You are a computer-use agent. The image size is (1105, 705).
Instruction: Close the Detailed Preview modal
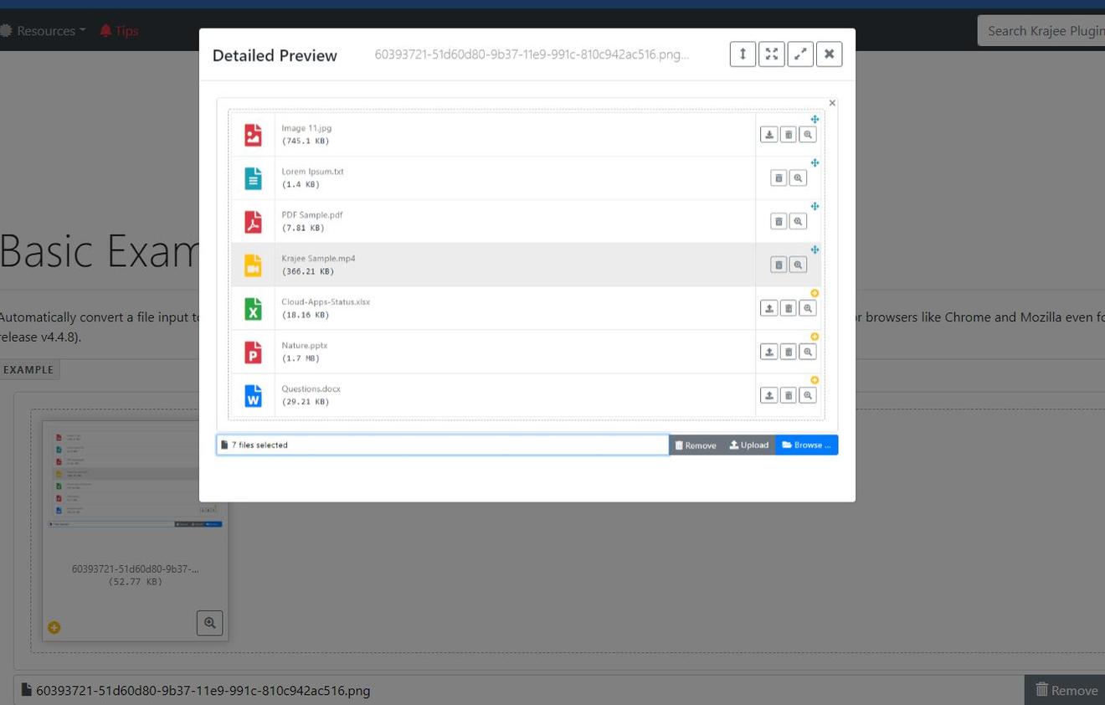click(829, 54)
